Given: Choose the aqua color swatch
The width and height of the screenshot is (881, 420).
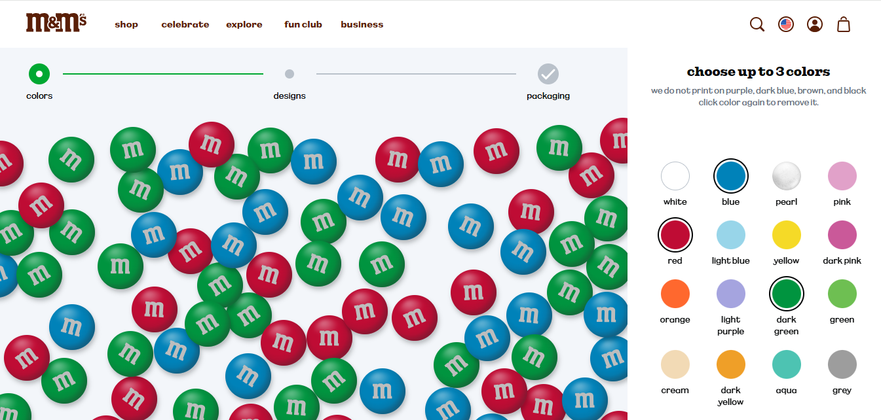Looking at the screenshot, I should coord(786,364).
